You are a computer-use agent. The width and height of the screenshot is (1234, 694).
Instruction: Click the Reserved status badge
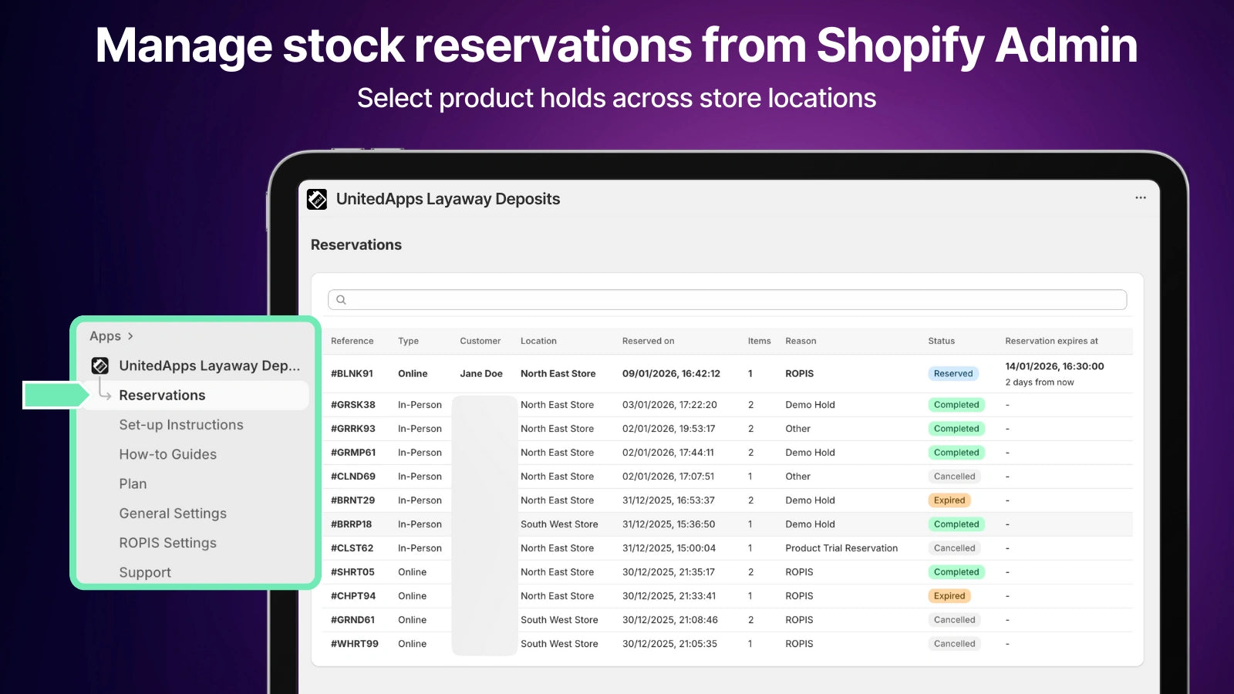pos(952,374)
